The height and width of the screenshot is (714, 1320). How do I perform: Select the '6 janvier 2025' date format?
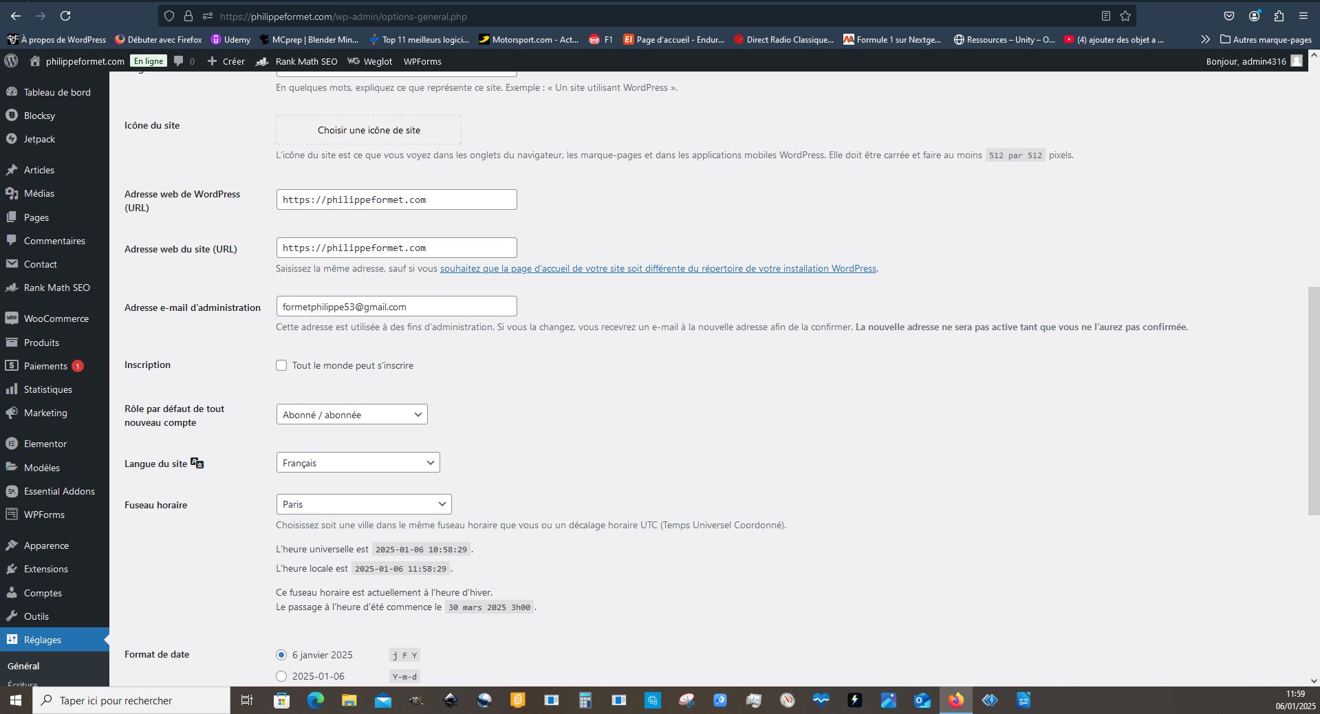[x=281, y=655]
